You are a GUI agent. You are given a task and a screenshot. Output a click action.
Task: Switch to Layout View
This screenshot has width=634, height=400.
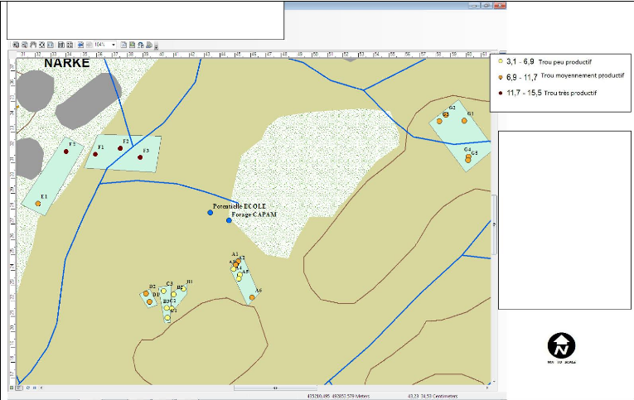coord(20,388)
